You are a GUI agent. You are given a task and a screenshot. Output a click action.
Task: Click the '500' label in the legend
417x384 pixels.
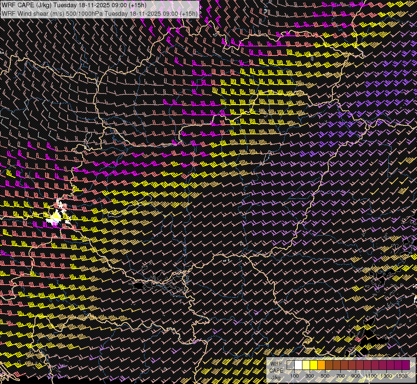pyautogui.click(x=325, y=376)
